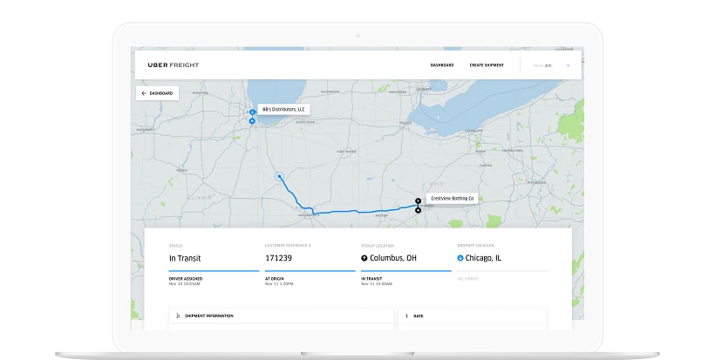Click the greyed Delivered progress step
The height and width of the screenshot is (360, 715).
[x=467, y=278]
